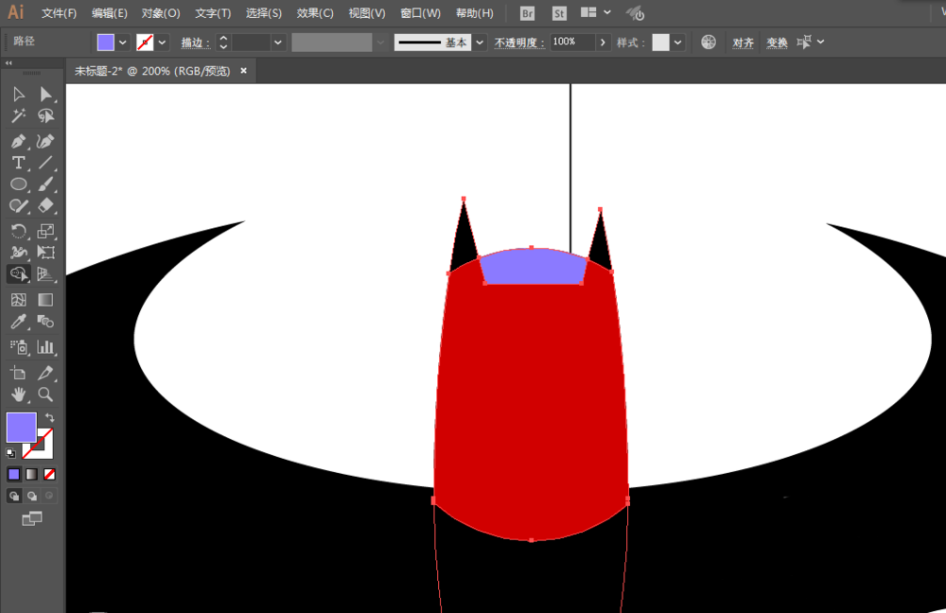
Task: Select the Free Transform tool
Action: (x=45, y=253)
